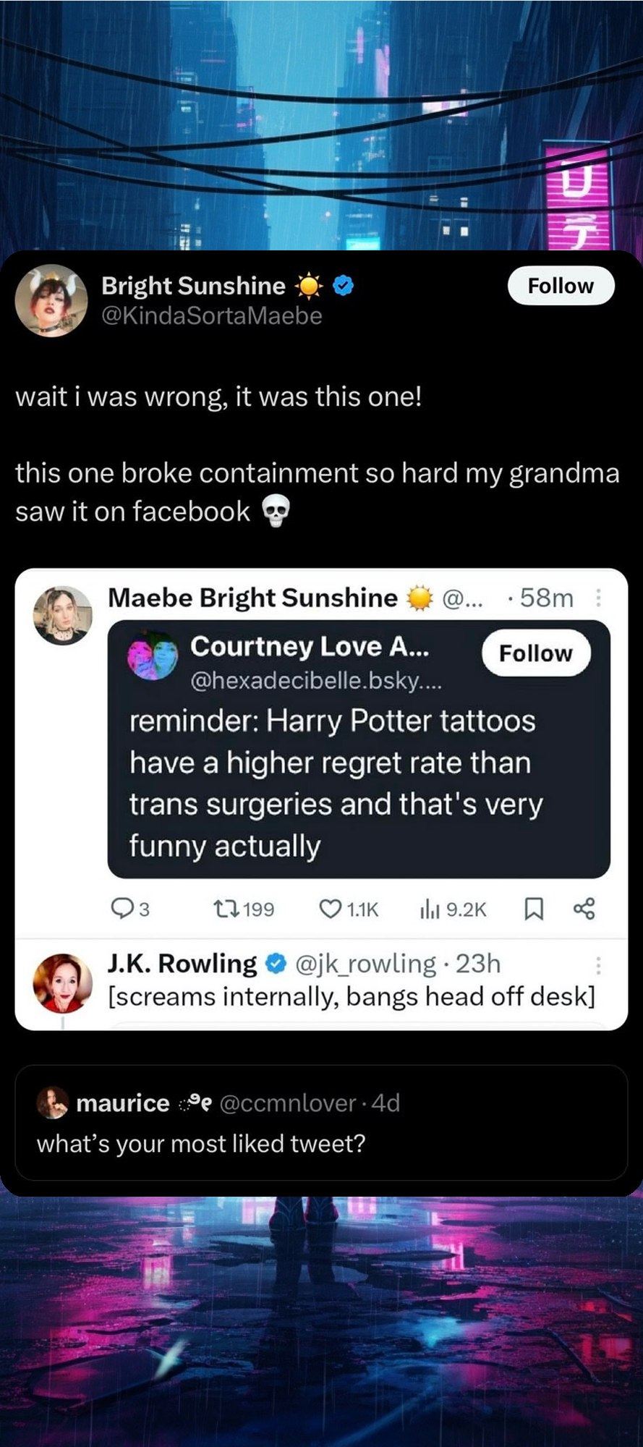Open J.K. Rowling's profile picture
643x1447 pixels.
tap(63, 983)
